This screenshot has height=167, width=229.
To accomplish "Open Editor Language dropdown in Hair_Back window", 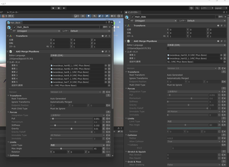I will click(80, 55).
